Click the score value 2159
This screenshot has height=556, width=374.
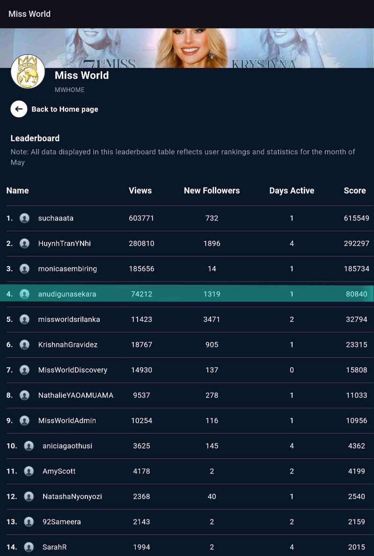[x=357, y=522]
